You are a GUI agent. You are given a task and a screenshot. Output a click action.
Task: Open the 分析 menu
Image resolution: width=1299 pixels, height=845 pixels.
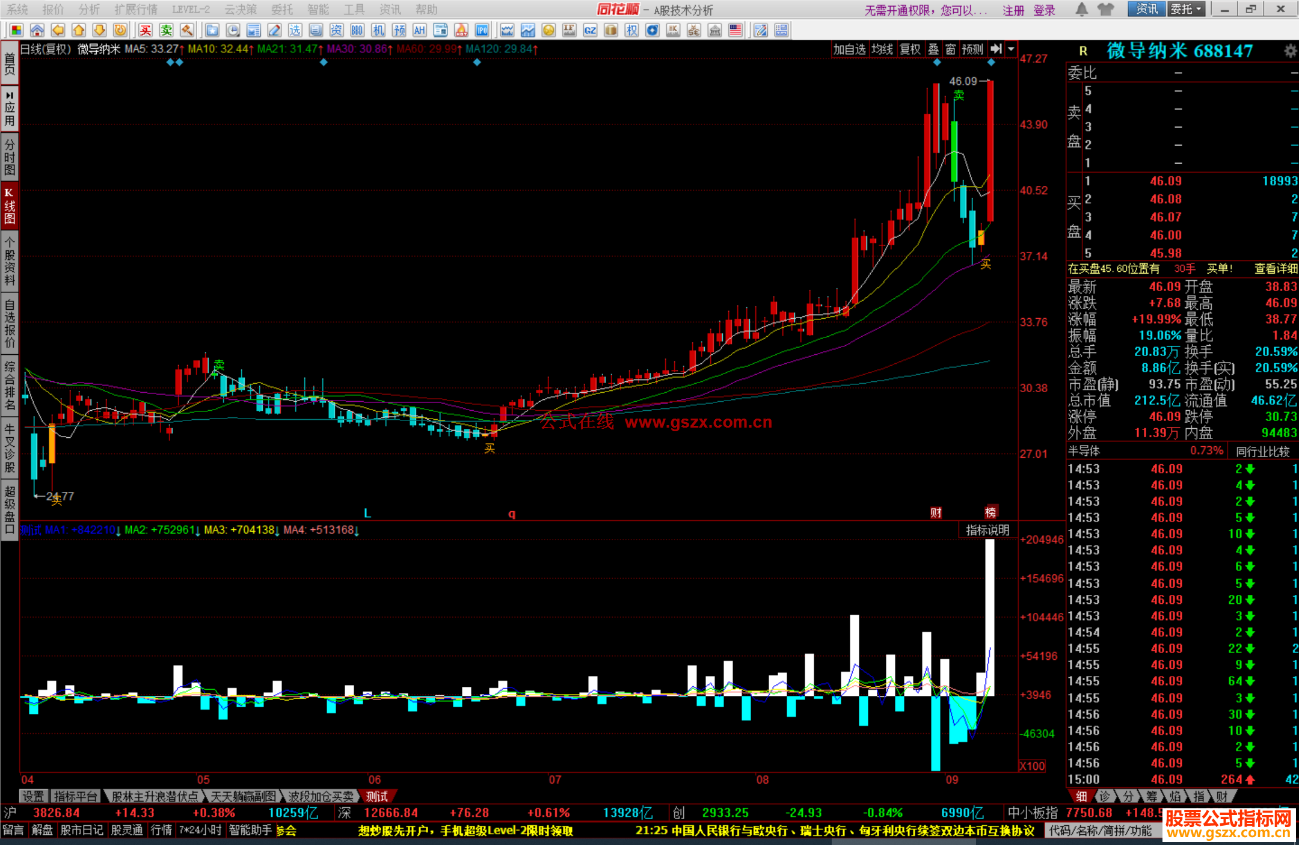(89, 10)
